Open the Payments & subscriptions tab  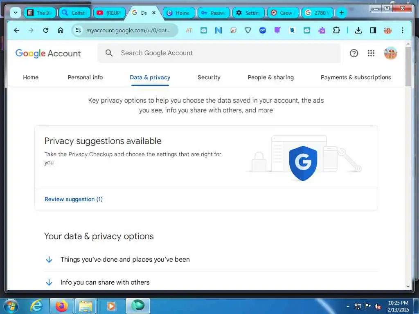point(356,77)
